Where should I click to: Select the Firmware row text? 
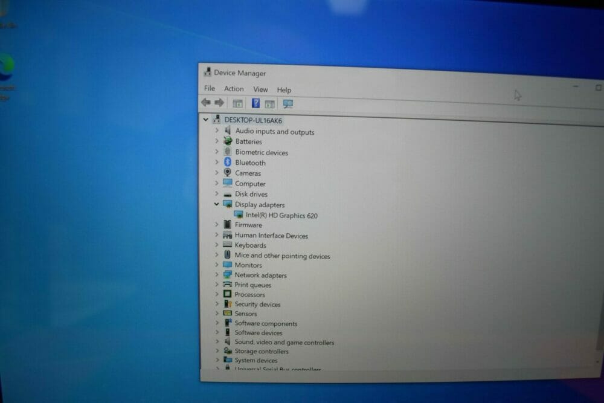tap(248, 225)
